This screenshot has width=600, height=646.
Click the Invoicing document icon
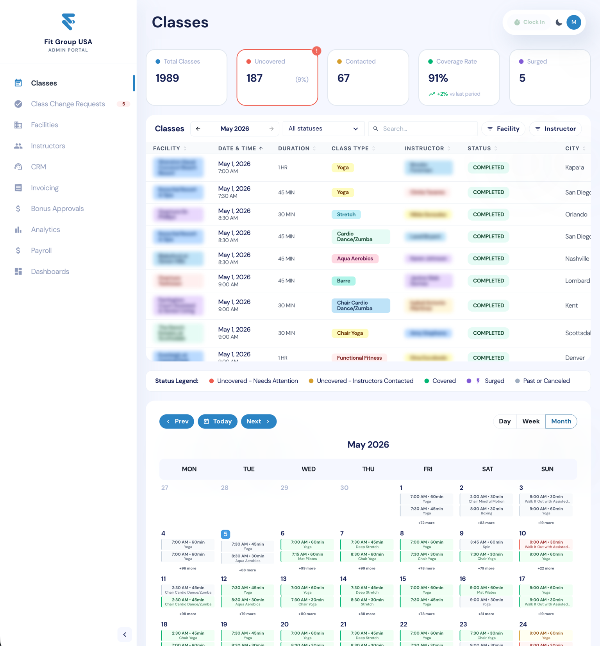(18, 188)
